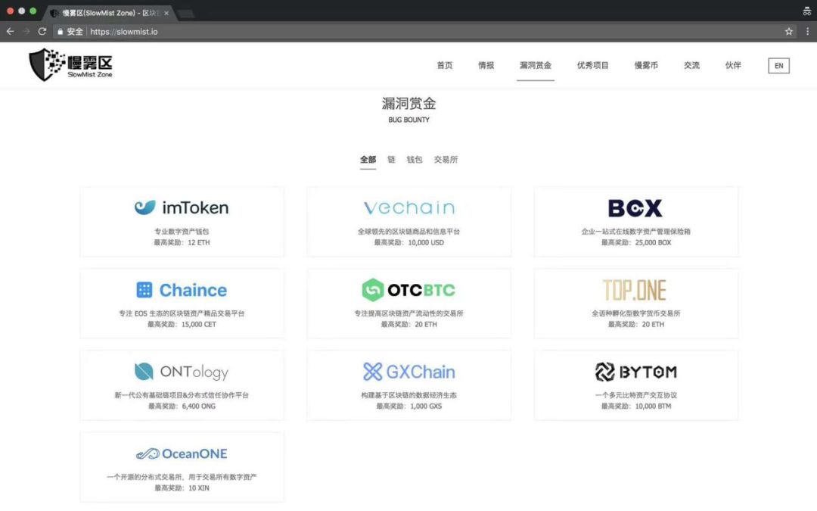Click the browser forward arrow
817x511 pixels.
coord(26,31)
